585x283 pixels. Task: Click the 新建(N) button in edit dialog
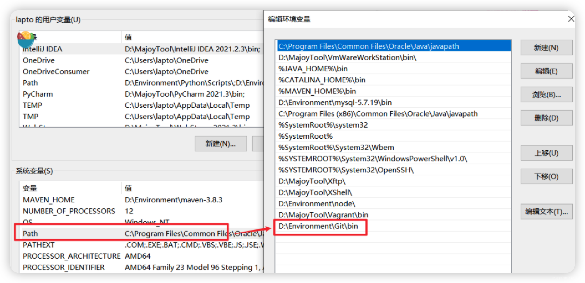coord(546,48)
